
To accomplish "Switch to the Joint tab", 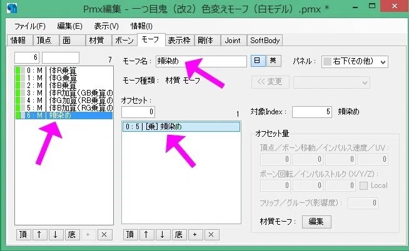I will point(234,41).
